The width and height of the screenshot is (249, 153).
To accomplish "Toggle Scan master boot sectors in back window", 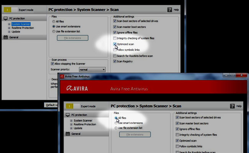I will click(115, 27).
